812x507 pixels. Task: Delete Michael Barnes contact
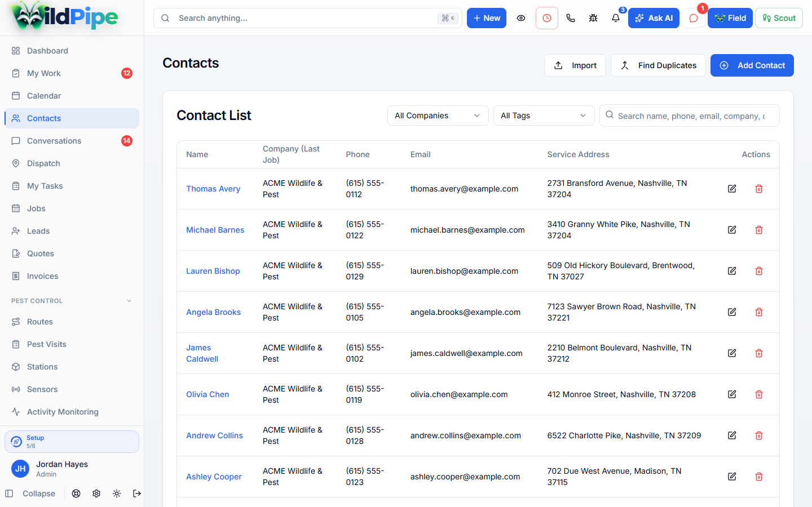[759, 230]
